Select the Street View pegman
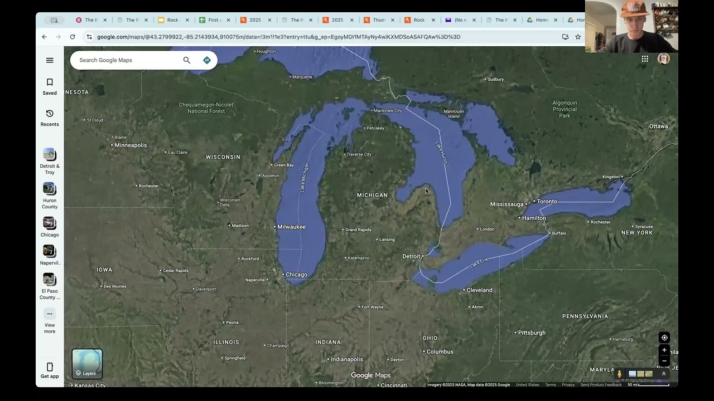714x401 pixels. [619, 374]
